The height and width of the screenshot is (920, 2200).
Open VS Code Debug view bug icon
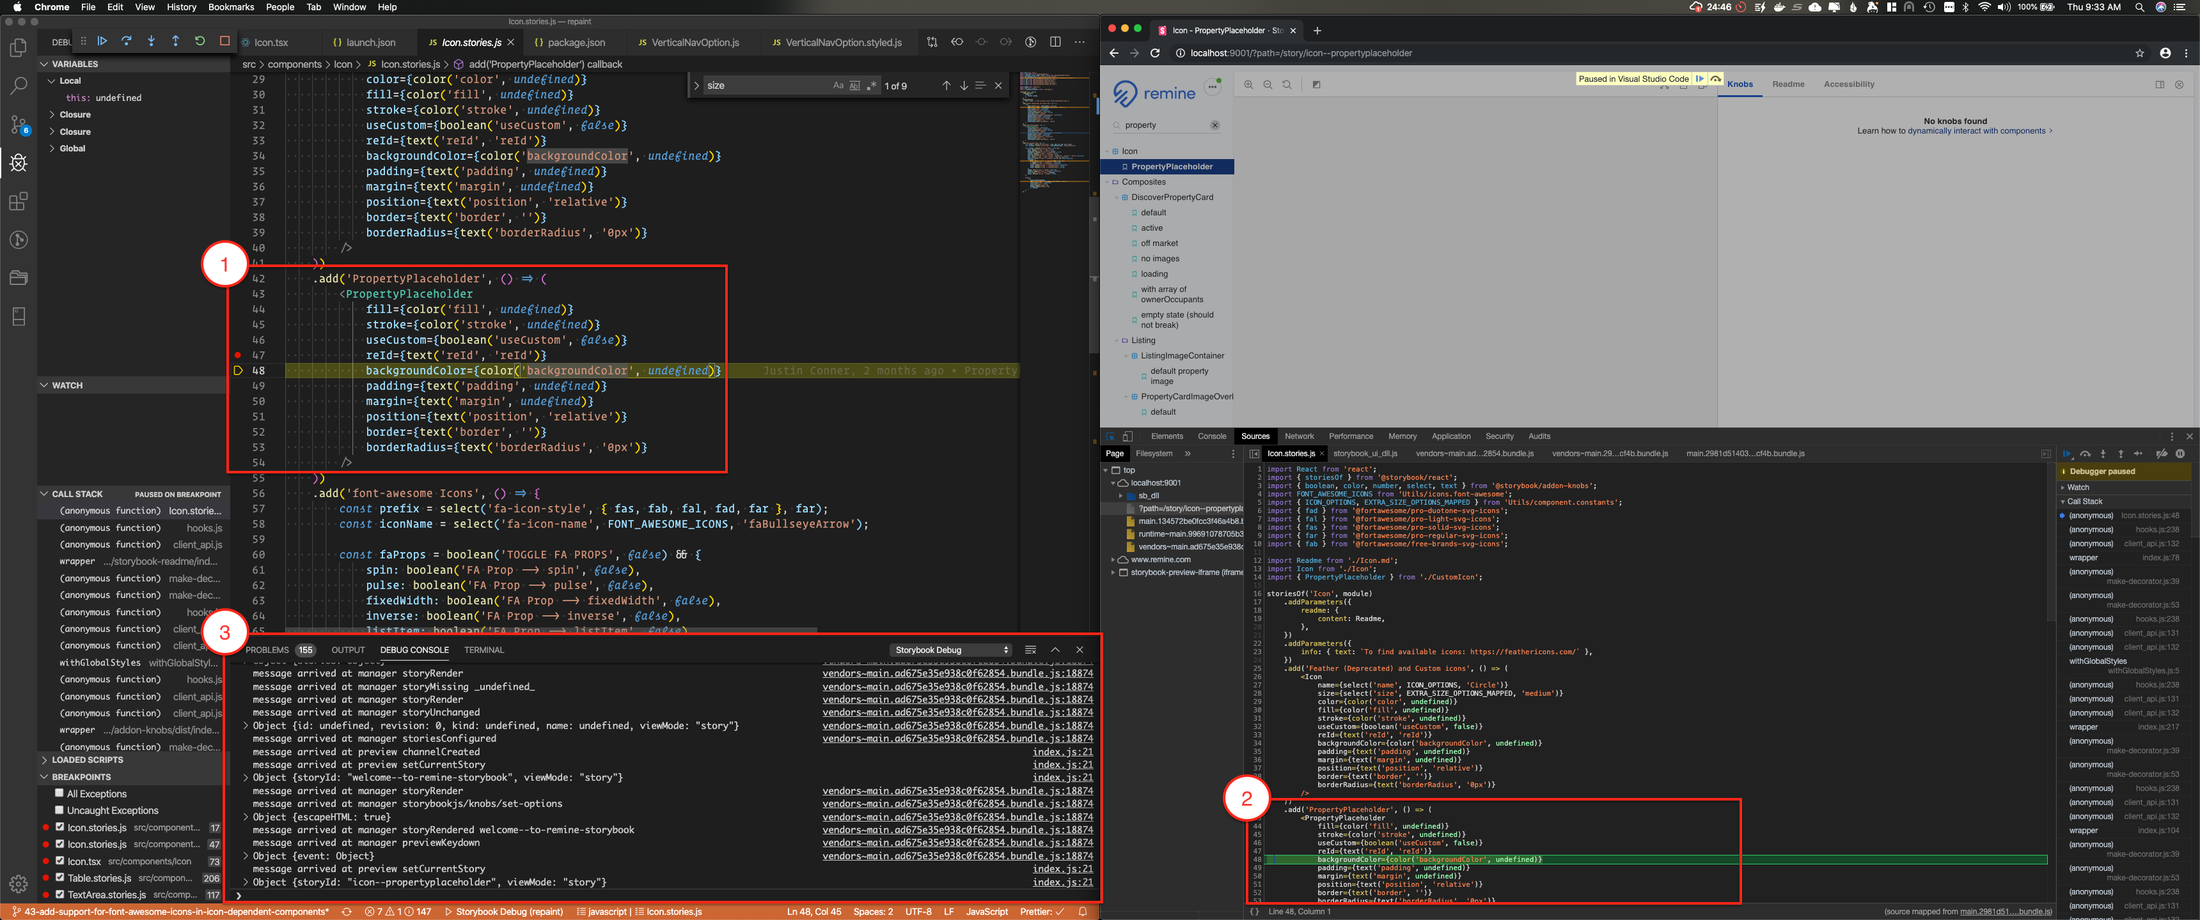pos(18,163)
